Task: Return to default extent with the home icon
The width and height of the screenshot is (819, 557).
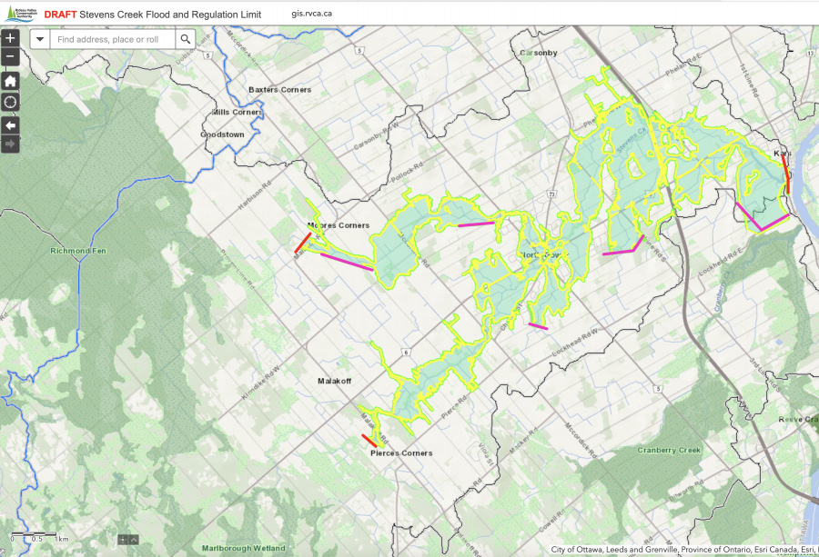Action: click(x=10, y=81)
